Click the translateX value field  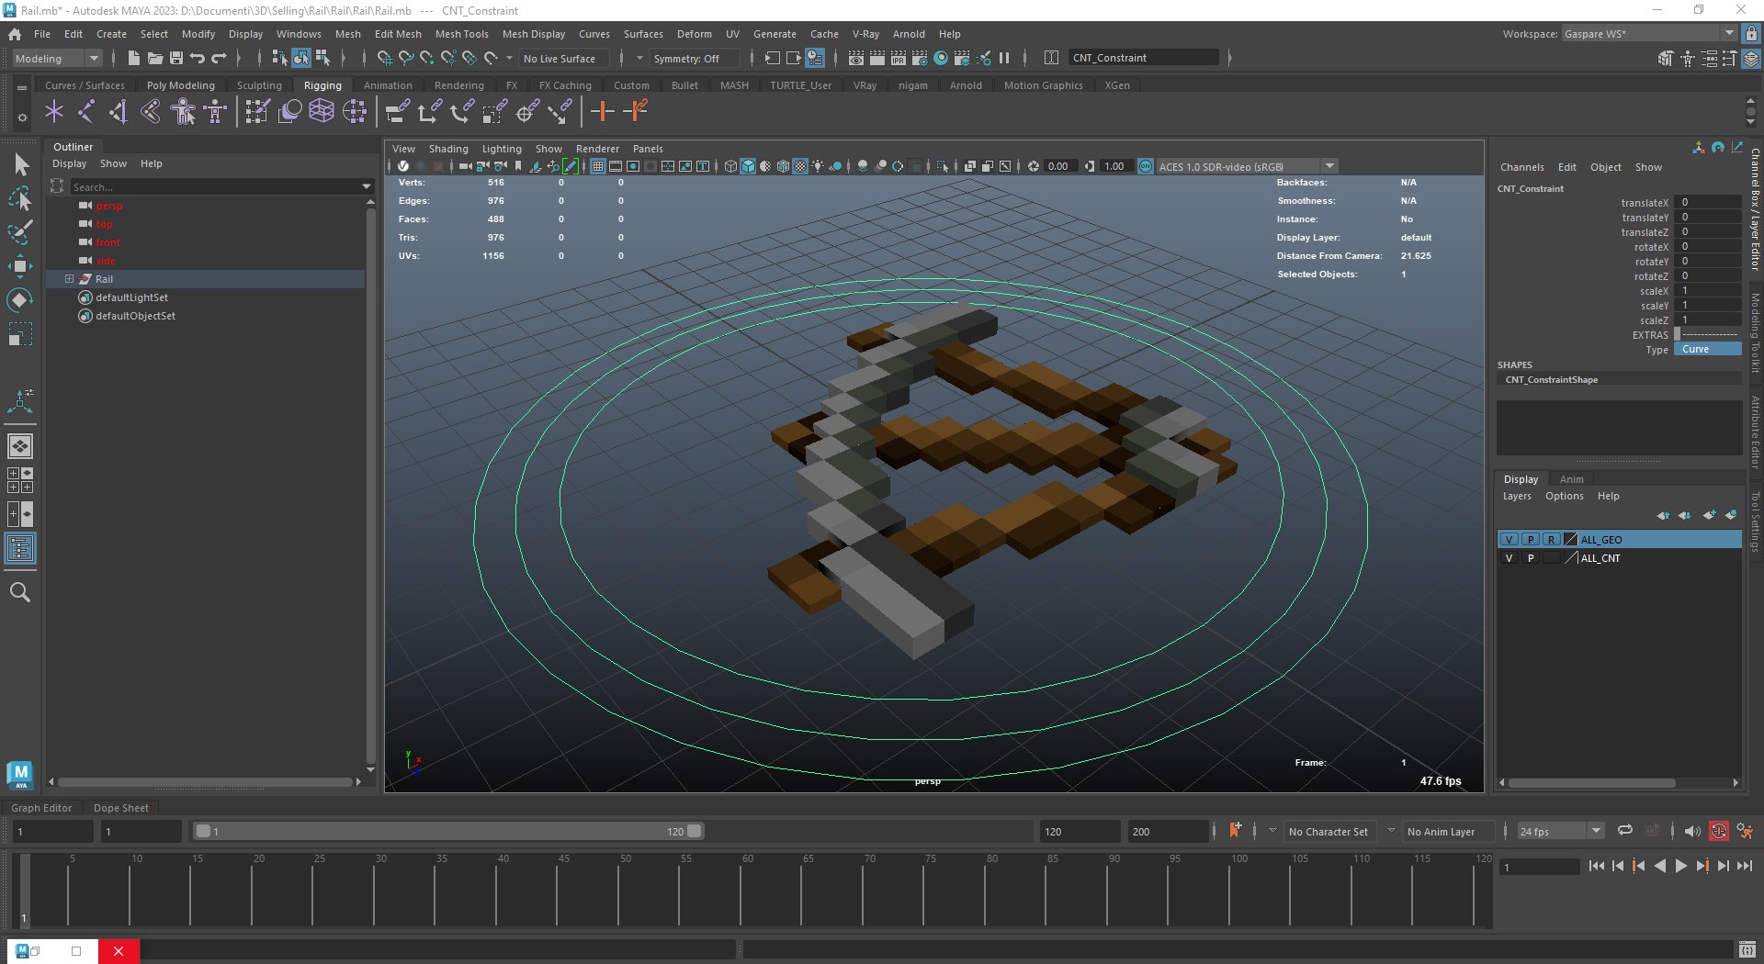[1708, 203]
